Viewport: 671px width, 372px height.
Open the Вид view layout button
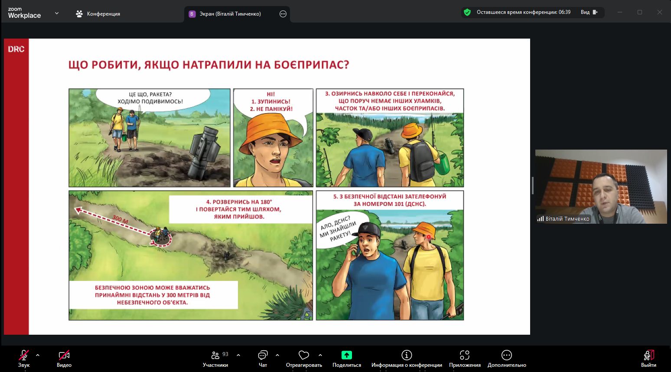(589, 12)
